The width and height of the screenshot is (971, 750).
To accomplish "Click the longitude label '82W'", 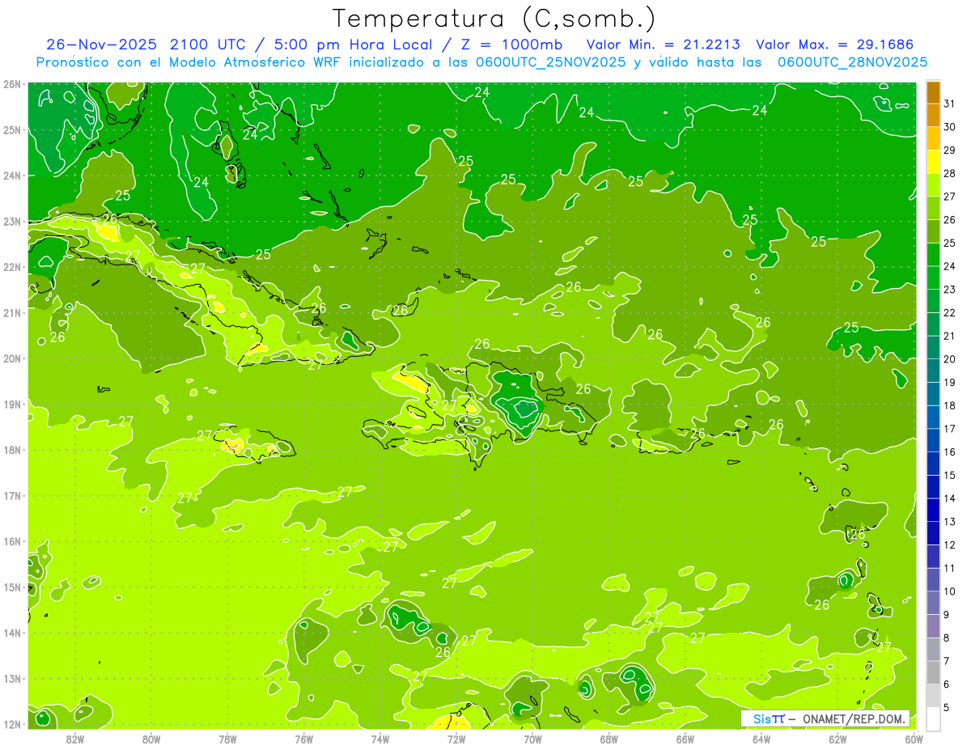I will point(75,739).
